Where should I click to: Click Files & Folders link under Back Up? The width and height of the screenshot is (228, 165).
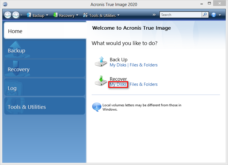[x=144, y=65]
